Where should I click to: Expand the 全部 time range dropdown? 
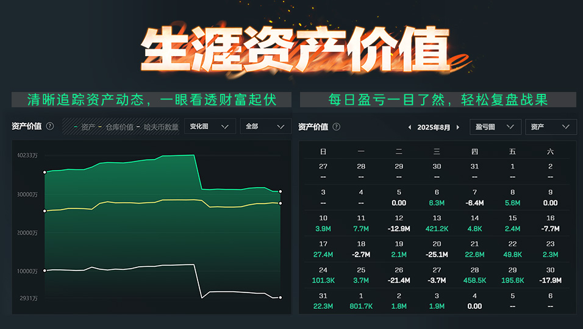tap(265, 127)
